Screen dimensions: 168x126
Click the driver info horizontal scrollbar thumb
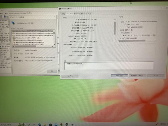[x=132, y=41]
